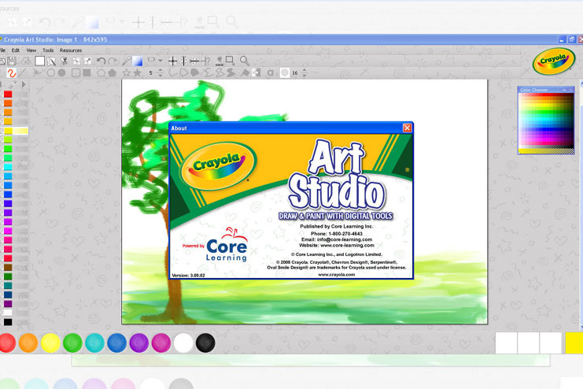Image resolution: width=583 pixels, height=389 pixels.
Task: Pick the white paint blob at bottom
Action: coord(183,343)
